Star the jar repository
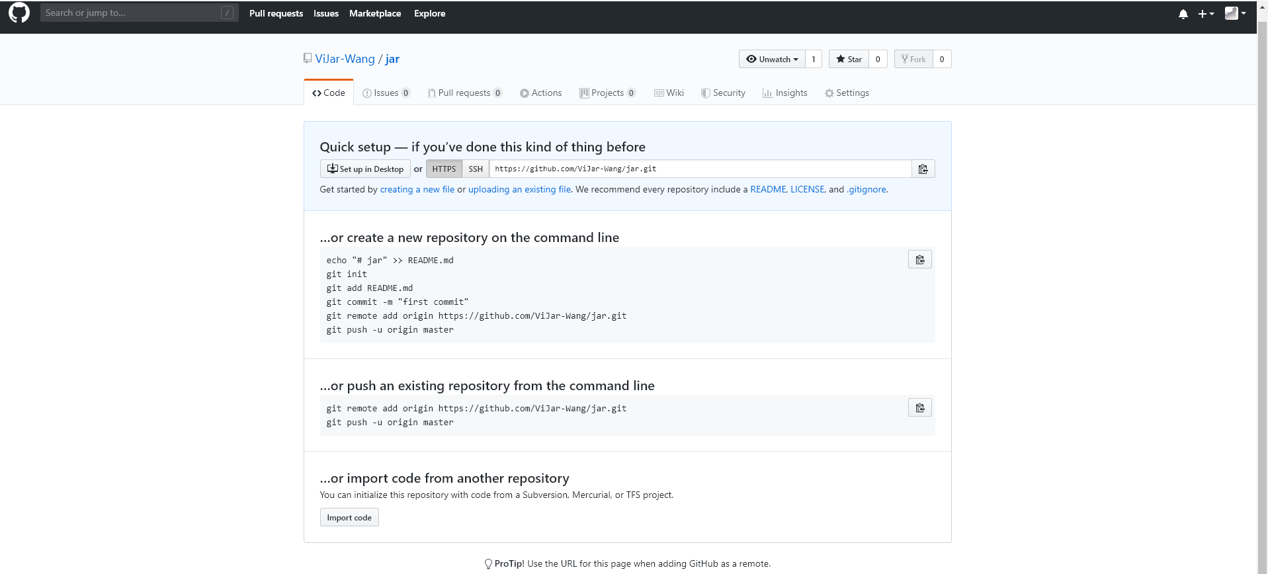The image size is (1268, 574). pos(849,60)
